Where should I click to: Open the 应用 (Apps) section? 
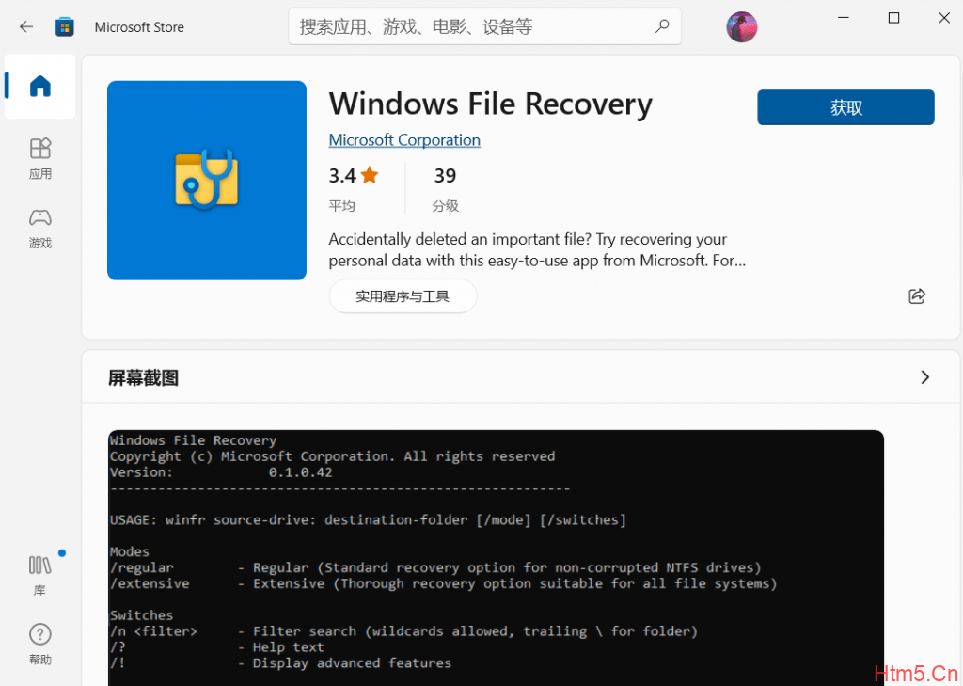point(39,159)
